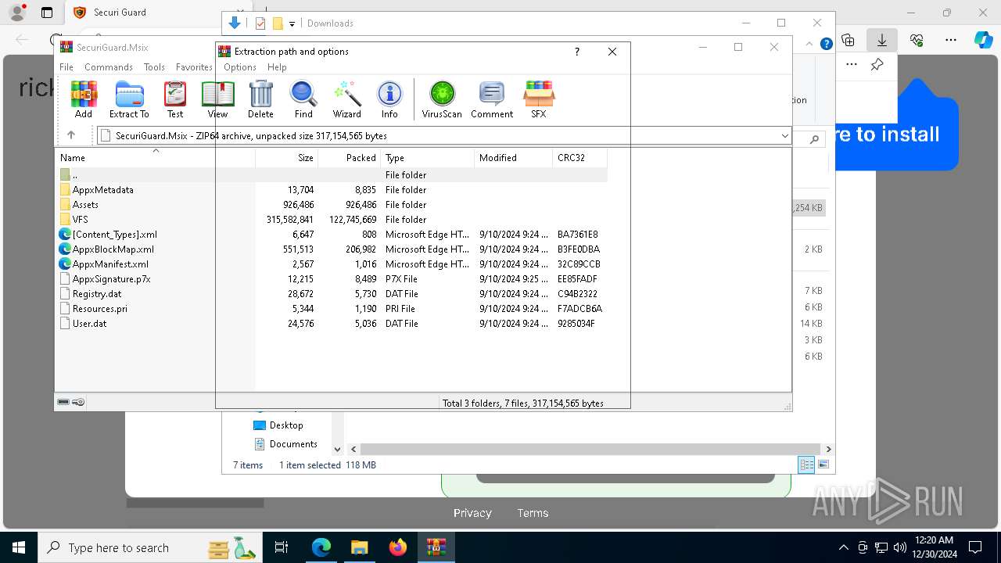1001x563 pixels.
Task: Sort file list by Type column
Action: (428, 158)
